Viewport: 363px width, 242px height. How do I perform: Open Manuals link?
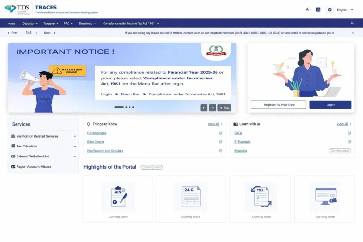(x=241, y=151)
